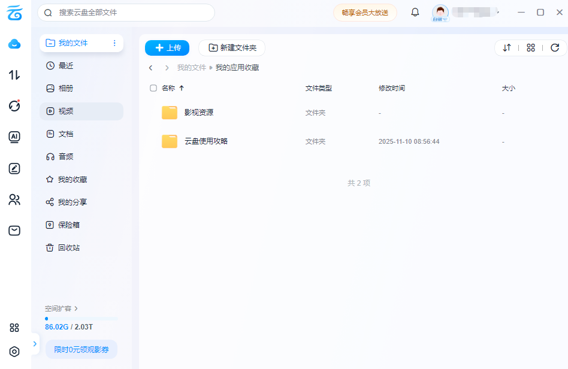Open settings hexagon icon at bottom left
568x369 pixels.
(x=14, y=352)
